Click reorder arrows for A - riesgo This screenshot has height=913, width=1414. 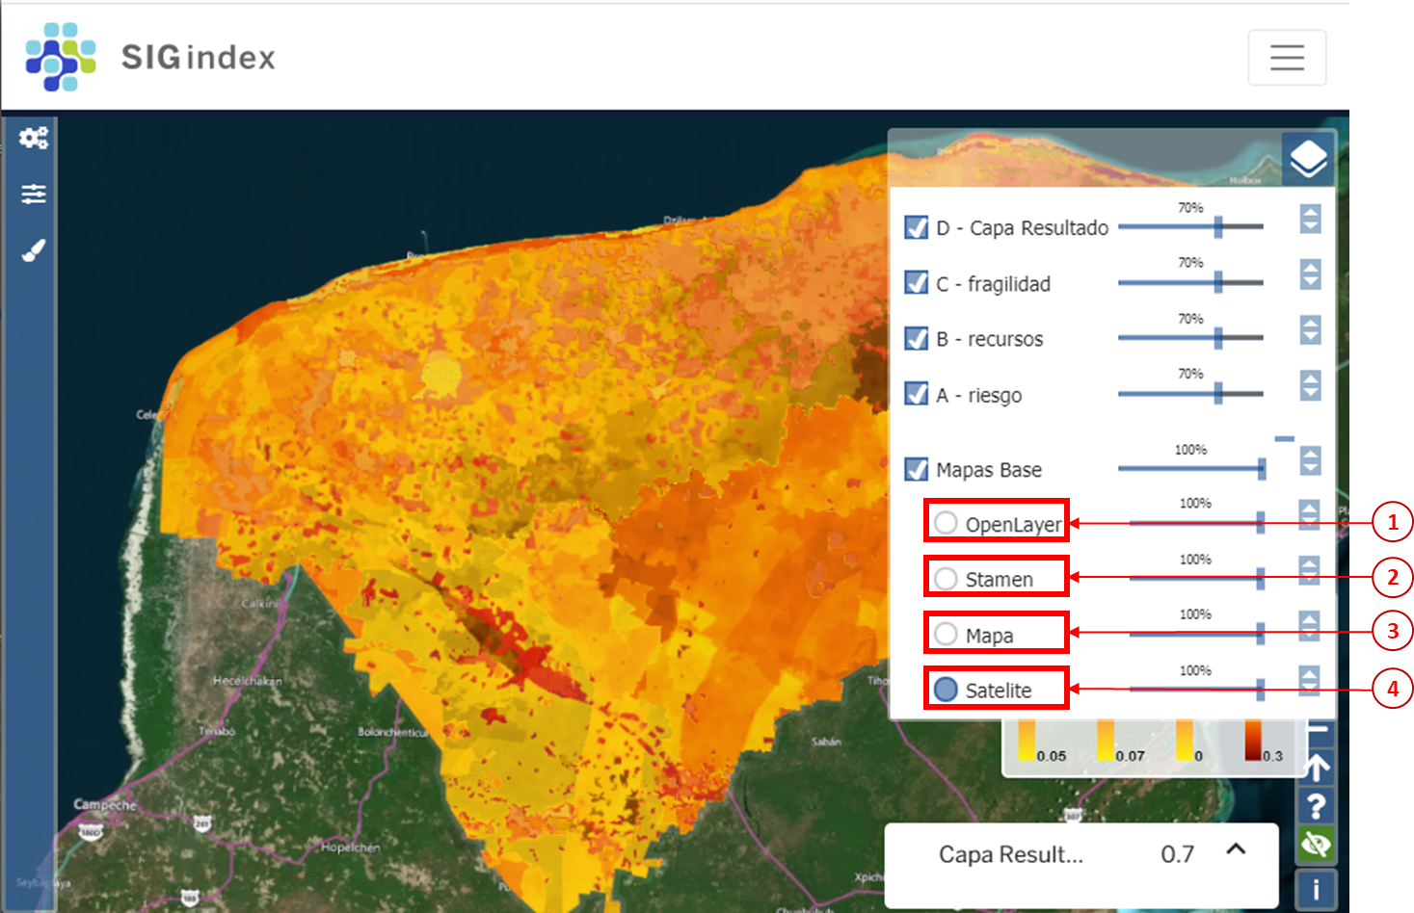pos(1310,386)
